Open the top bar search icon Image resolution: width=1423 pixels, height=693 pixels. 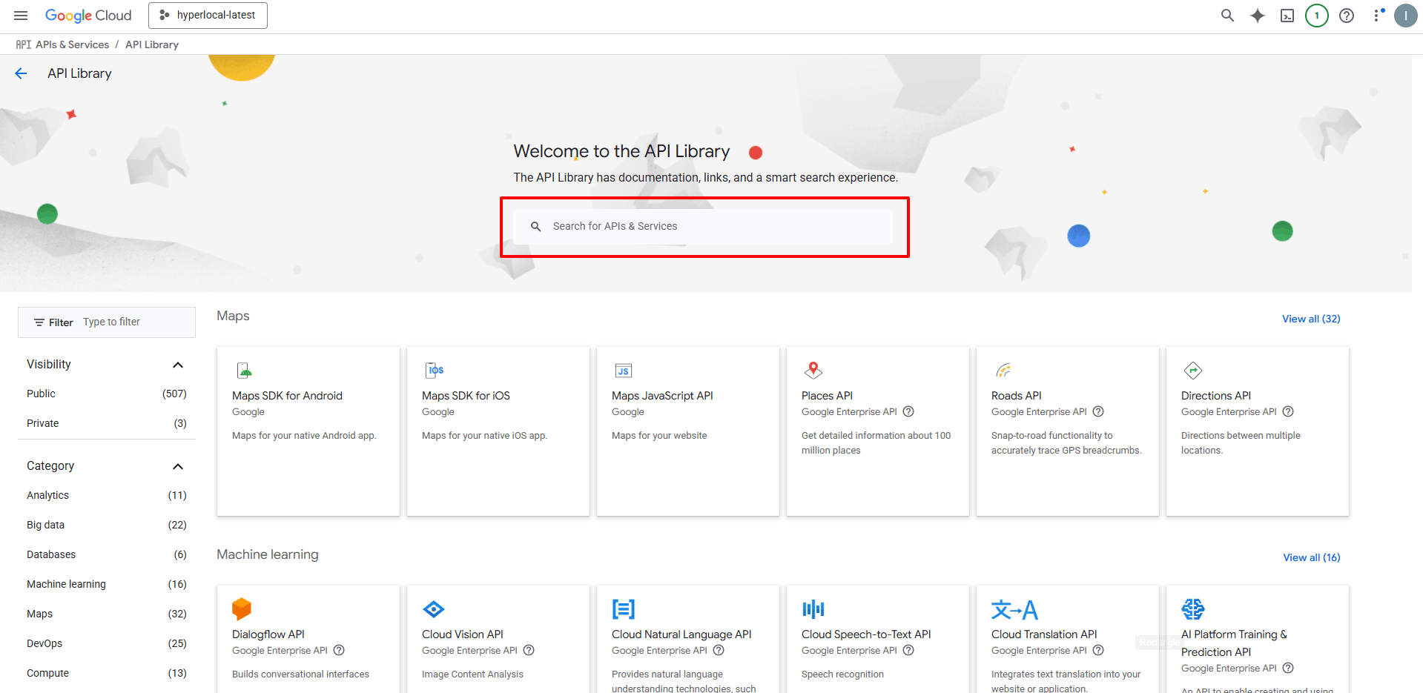tap(1228, 16)
